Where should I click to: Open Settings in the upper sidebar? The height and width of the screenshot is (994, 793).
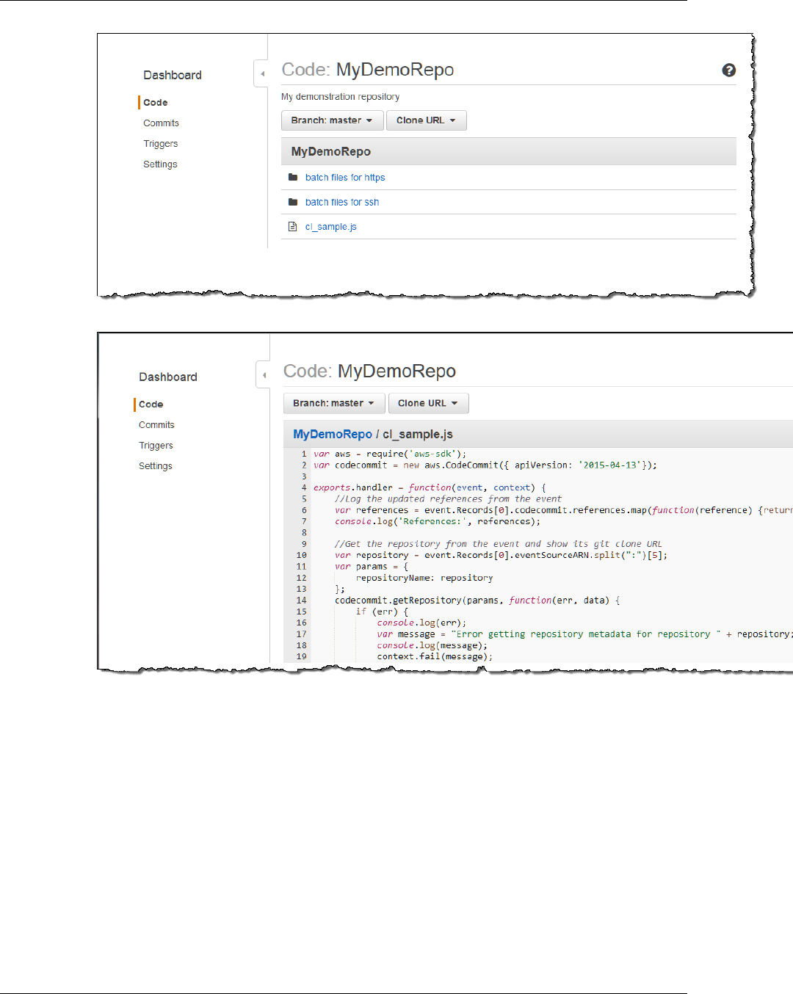click(x=160, y=164)
